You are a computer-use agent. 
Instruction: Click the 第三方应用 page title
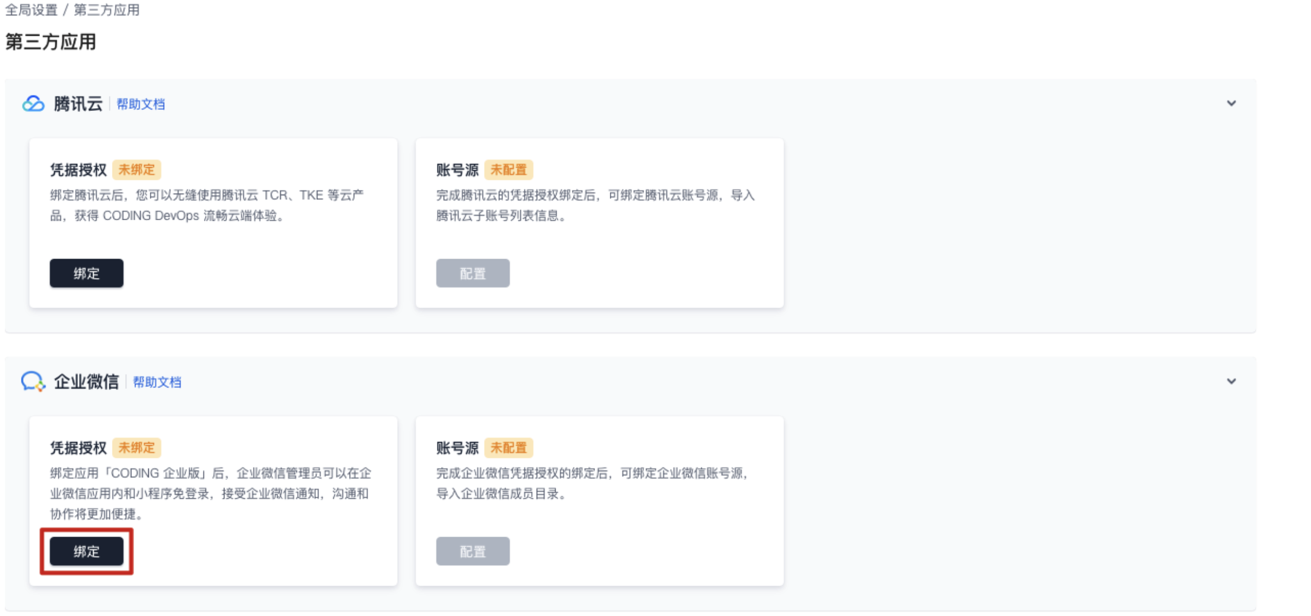(x=50, y=42)
